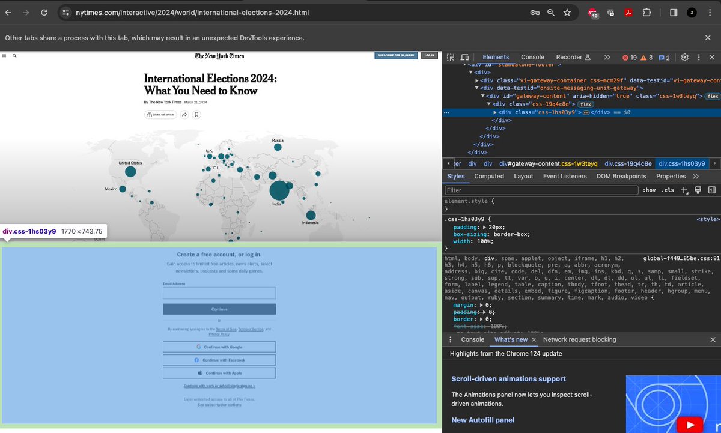Screen dimensions: 721x433
Task: Open the DevTools three-dot customize menu
Action: pyautogui.click(x=698, y=57)
